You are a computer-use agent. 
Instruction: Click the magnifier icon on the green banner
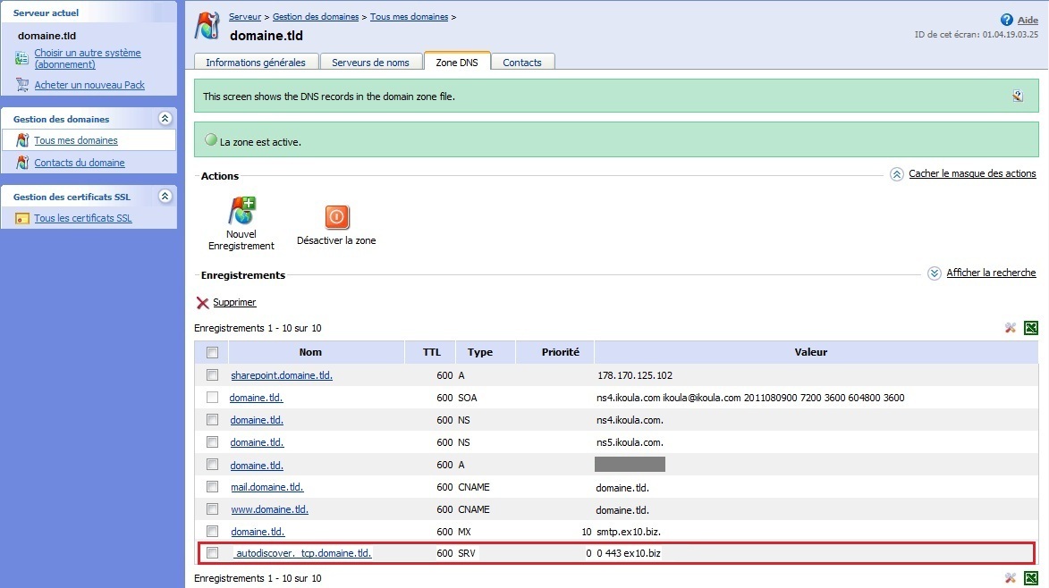point(1019,94)
